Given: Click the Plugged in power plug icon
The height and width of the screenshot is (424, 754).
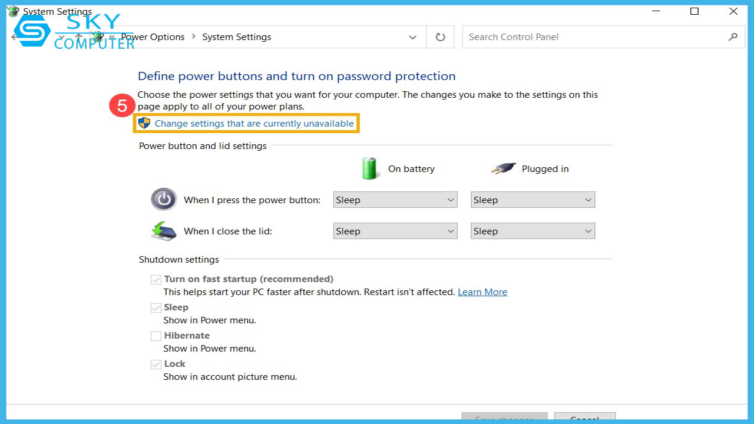Looking at the screenshot, I should [502, 169].
